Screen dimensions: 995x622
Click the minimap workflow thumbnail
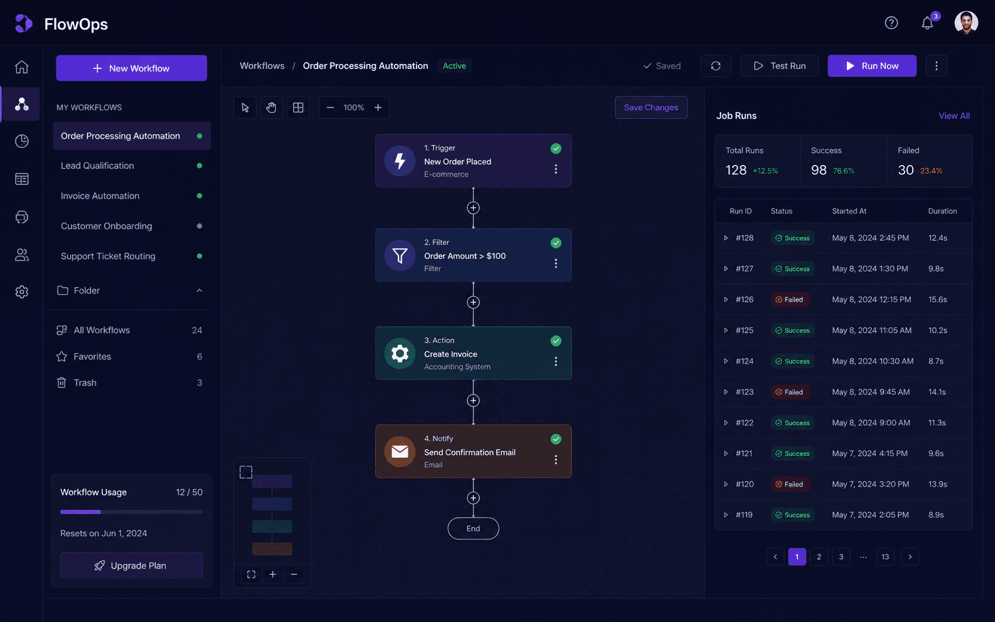(x=272, y=515)
